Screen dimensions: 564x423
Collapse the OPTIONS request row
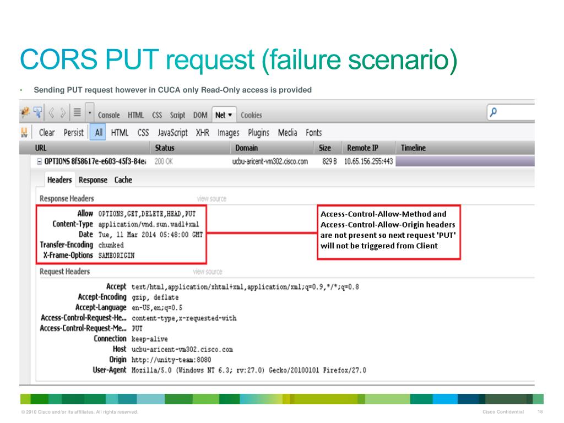(x=39, y=161)
